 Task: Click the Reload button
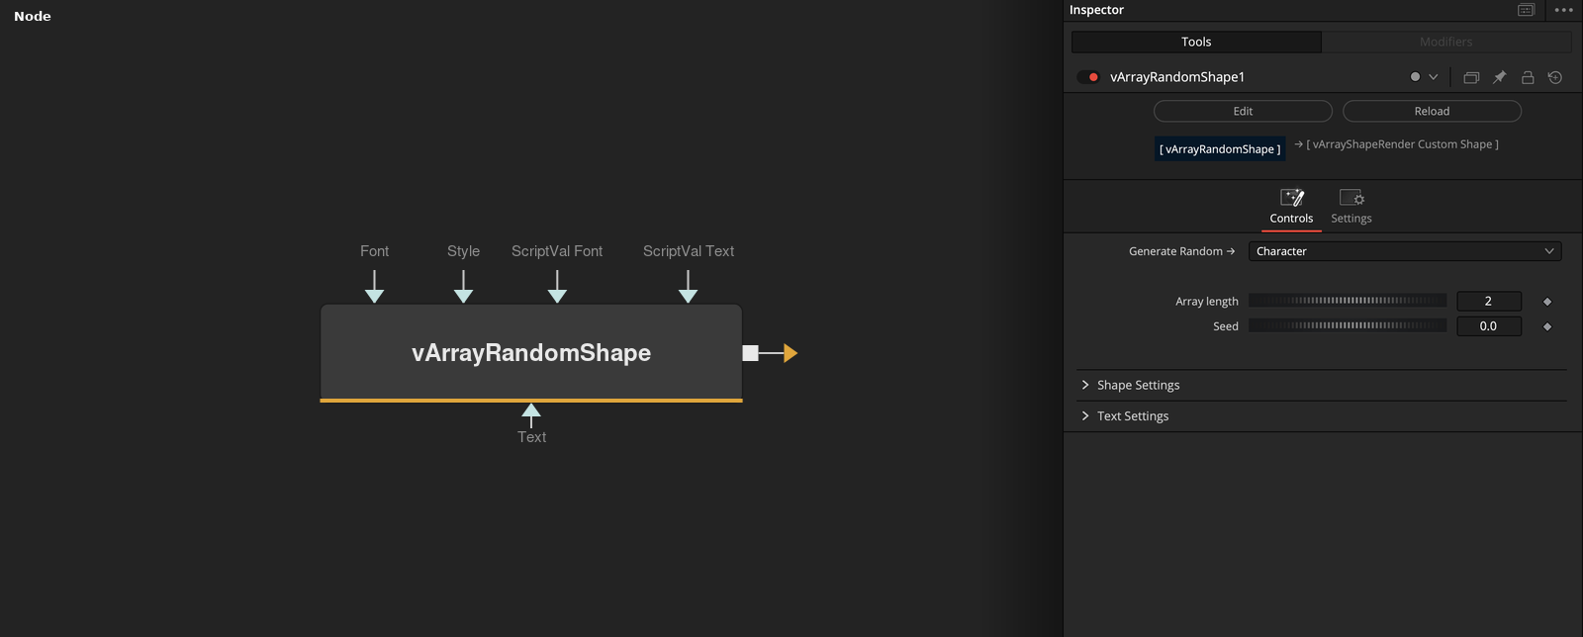pos(1432,111)
